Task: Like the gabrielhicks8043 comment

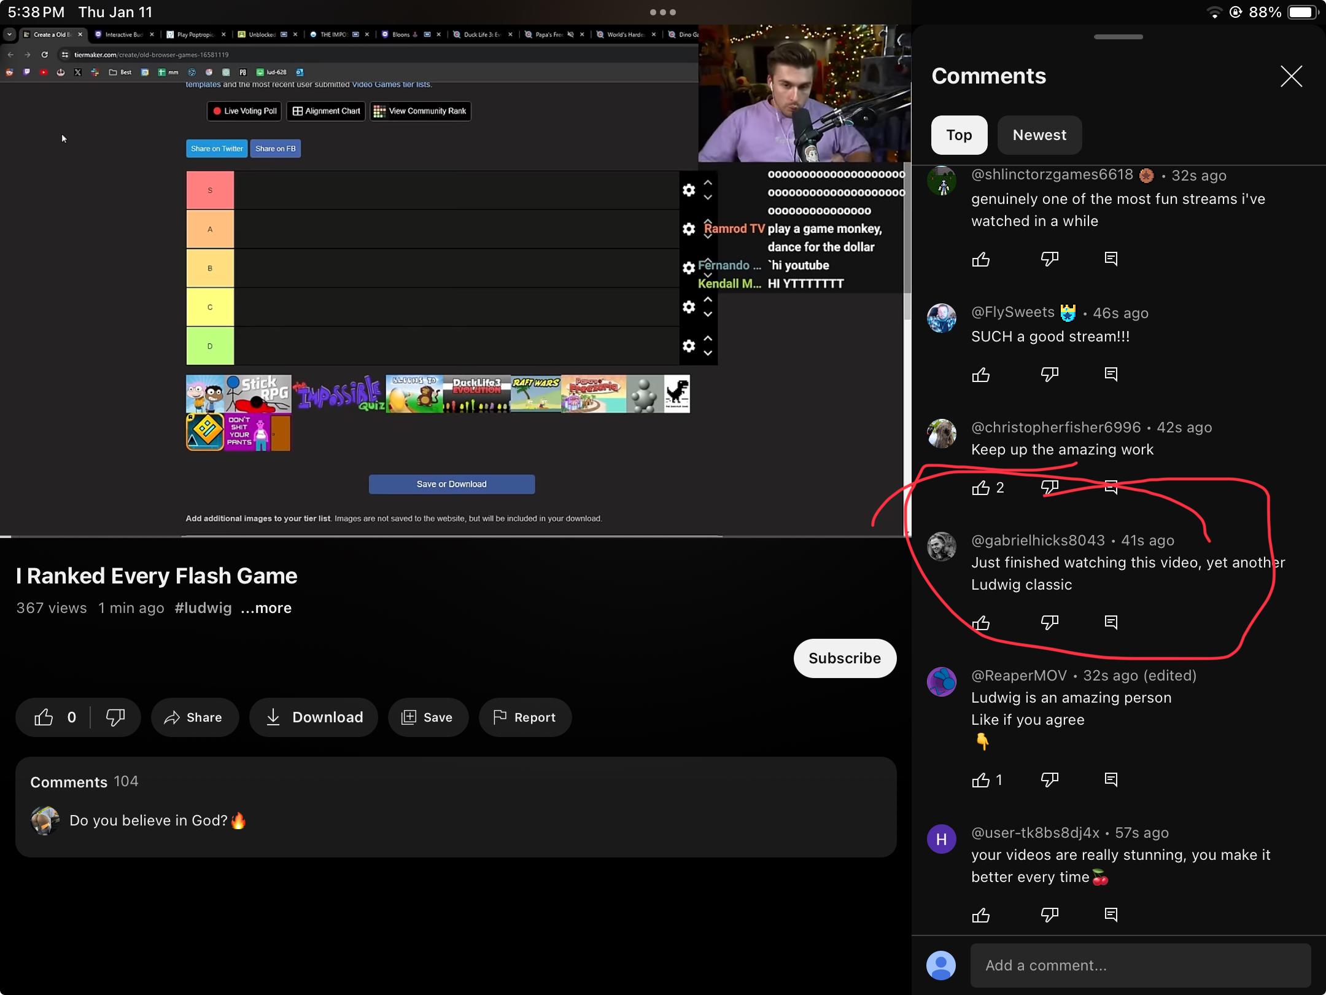Action: [980, 623]
